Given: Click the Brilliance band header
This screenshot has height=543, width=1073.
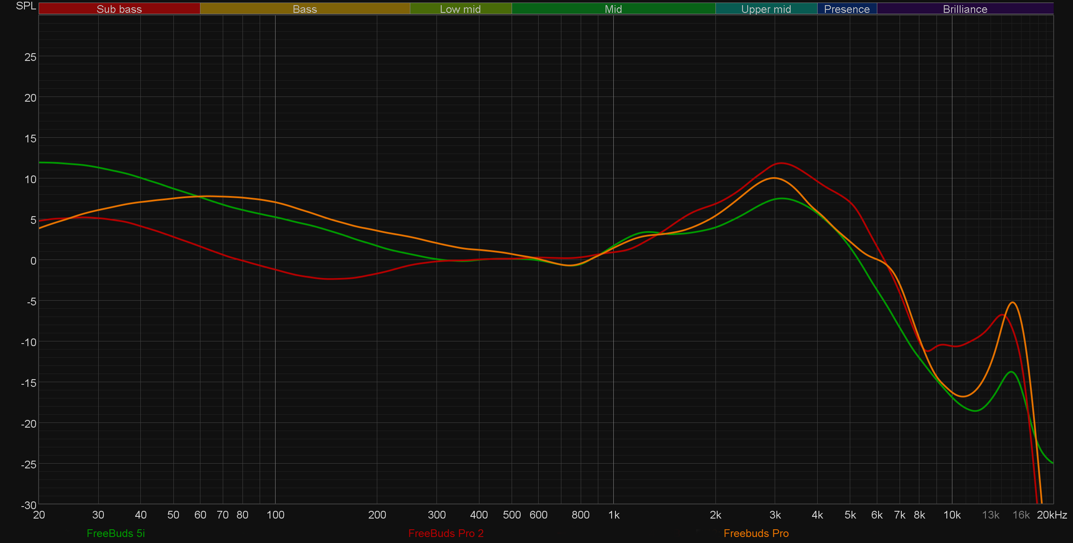Looking at the screenshot, I should pyautogui.click(x=965, y=9).
